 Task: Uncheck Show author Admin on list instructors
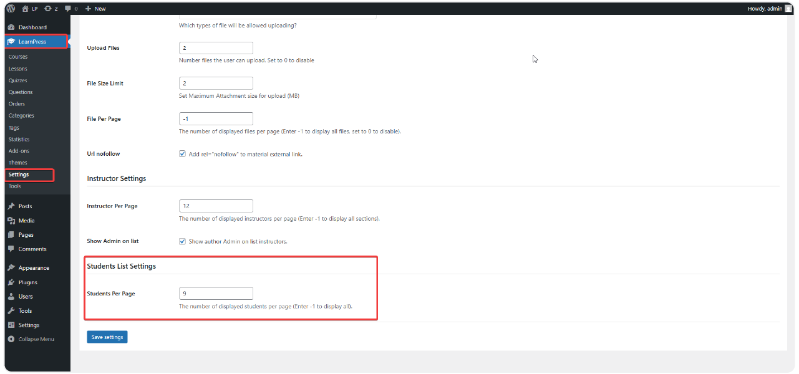(x=183, y=241)
